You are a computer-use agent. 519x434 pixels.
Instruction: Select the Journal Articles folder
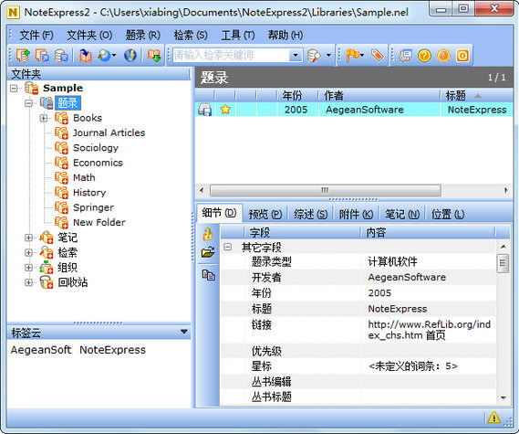point(109,132)
